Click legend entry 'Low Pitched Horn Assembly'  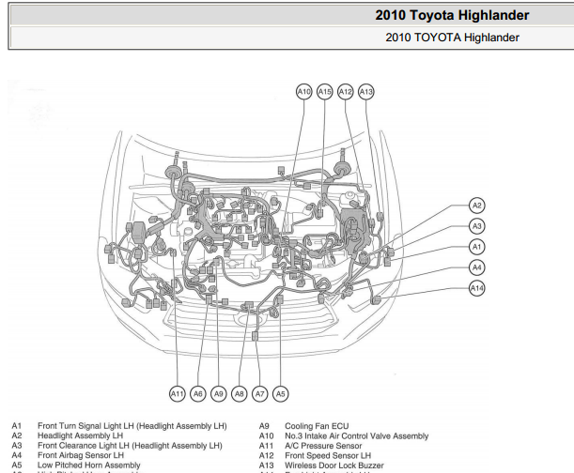pyautogui.click(x=89, y=465)
